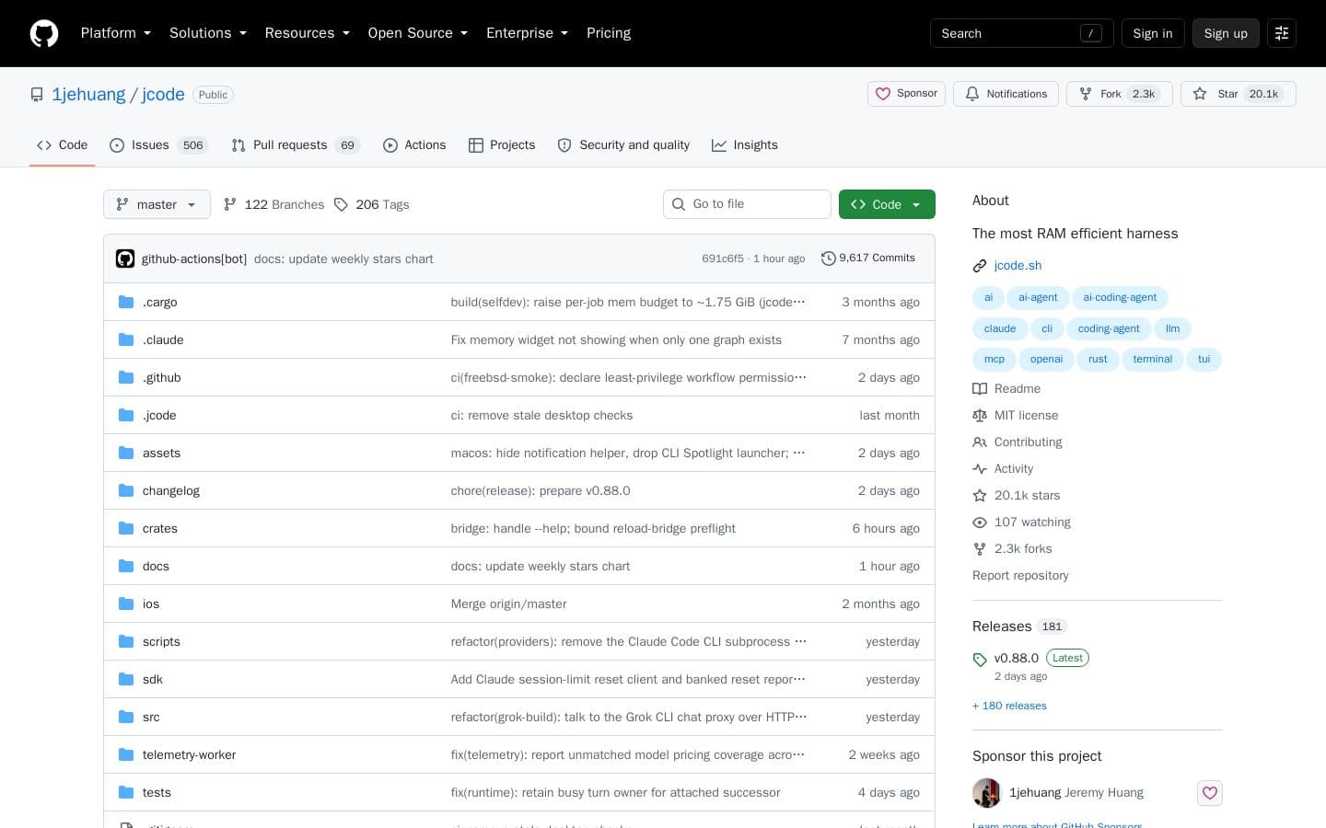
Task: Click the telemetry-worker folder icon
Action: tap(126, 754)
